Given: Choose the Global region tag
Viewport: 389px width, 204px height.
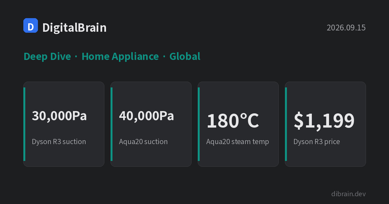Looking at the screenshot, I should [x=185, y=57].
